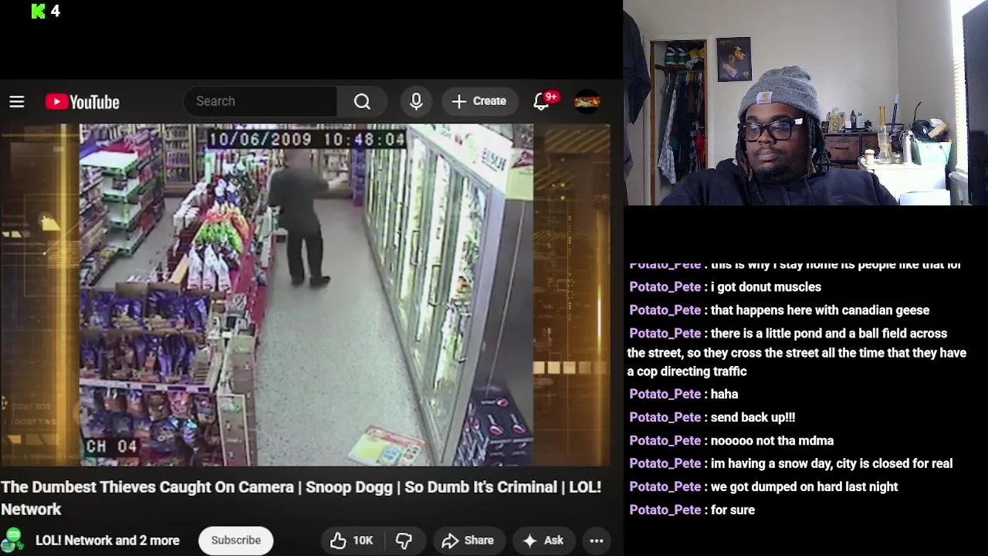Go to the YouTube home logo
Screen dimensions: 988x556
point(83,102)
